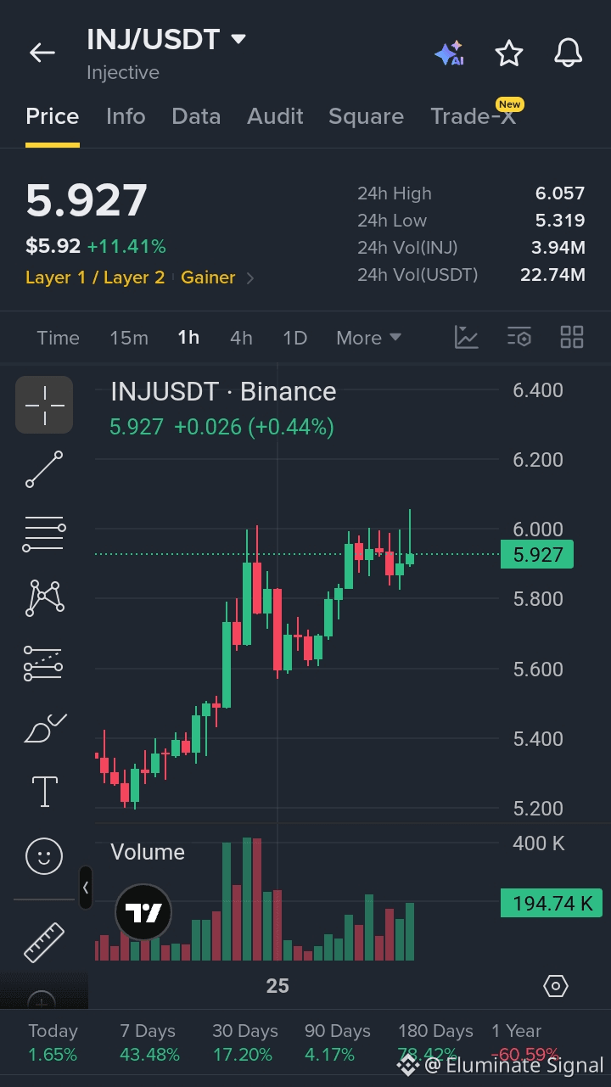
Task: Open the Layer 1 / Layer 2 tag
Action: tap(95, 277)
